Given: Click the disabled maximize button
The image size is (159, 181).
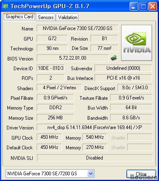Looking at the screenshot, I should (143, 6).
